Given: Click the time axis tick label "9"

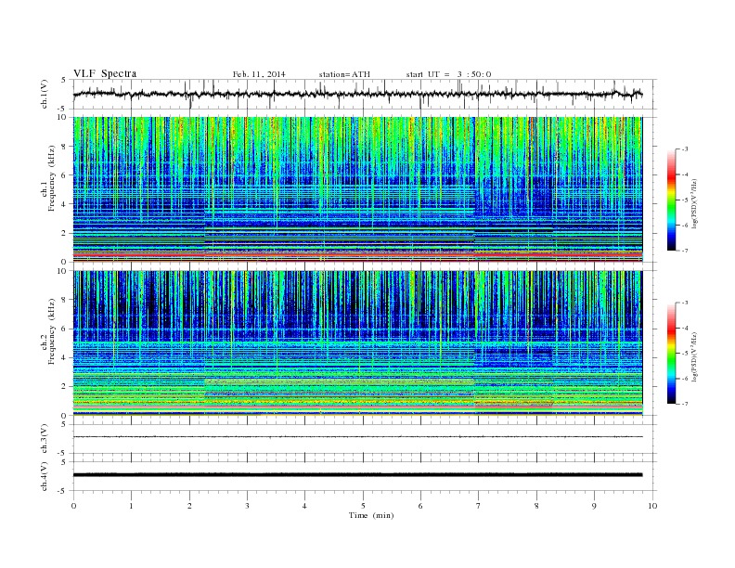Looking at the screenshot, I should [594, 506].
